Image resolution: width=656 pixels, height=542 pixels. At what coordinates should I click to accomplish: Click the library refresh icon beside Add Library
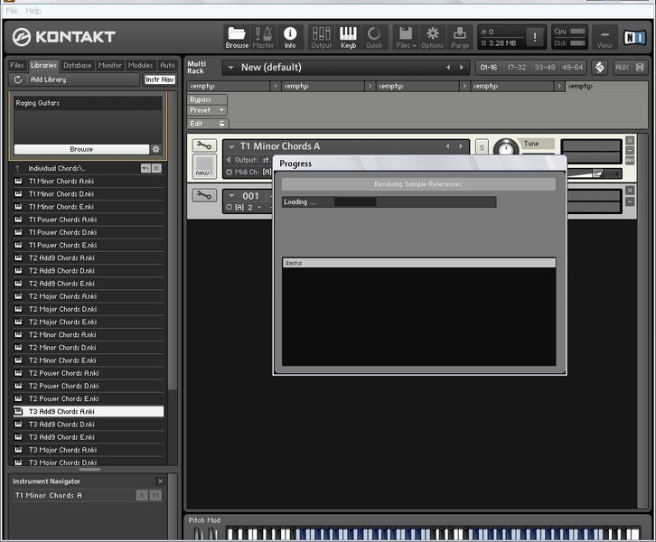17,79
